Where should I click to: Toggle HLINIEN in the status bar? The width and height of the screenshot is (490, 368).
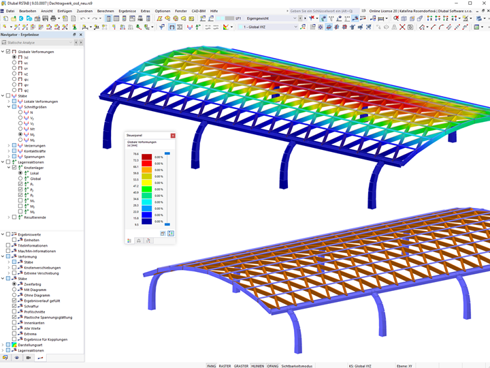click(257, 365)
